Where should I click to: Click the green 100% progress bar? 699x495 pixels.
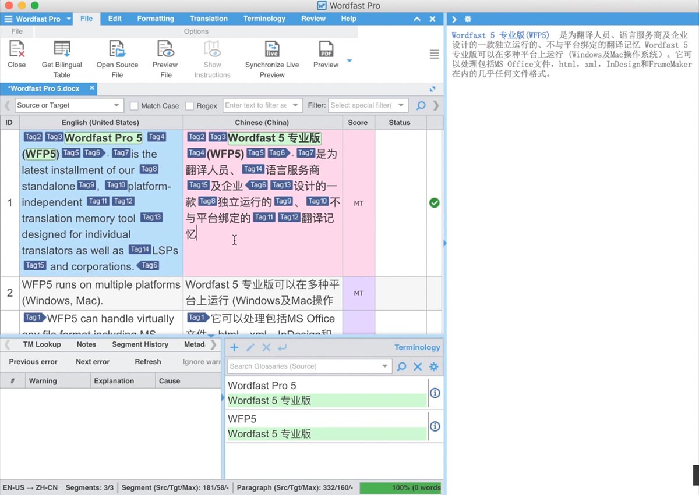coord(401,487)
